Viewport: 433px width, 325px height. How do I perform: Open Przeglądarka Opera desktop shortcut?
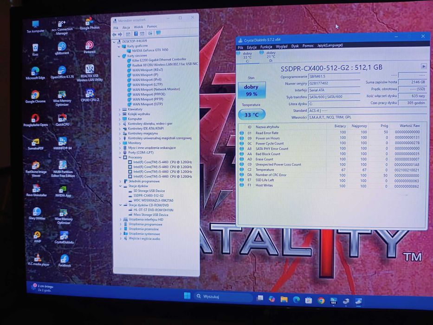click(x=35, y=120)
